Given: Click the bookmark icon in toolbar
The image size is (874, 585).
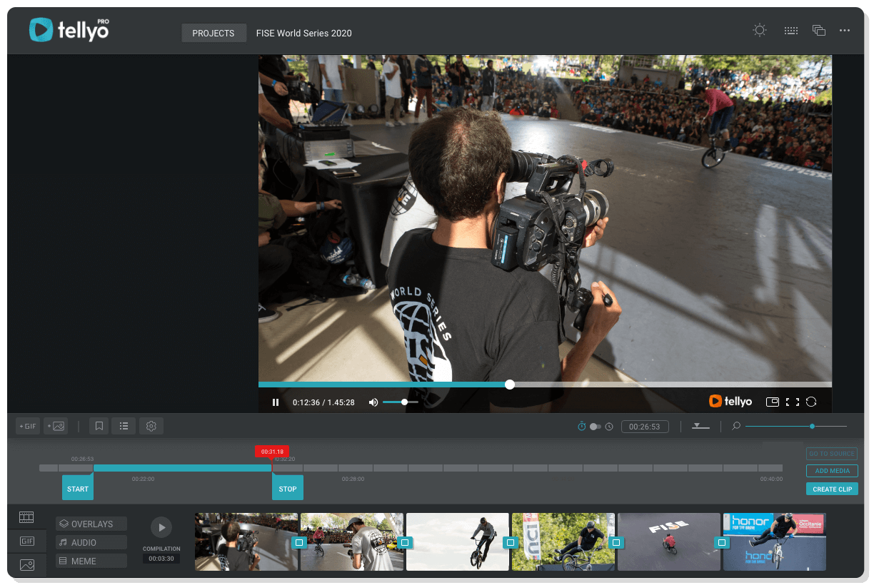Looking at the screenshot, I should tap(99, 426).
